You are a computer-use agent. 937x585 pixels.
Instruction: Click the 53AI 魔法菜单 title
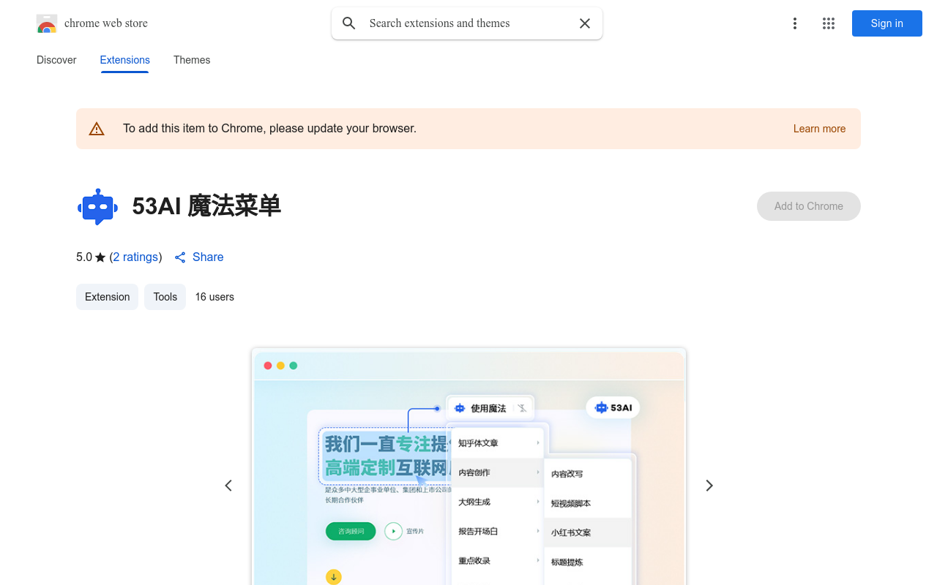(x=206, y=206)
